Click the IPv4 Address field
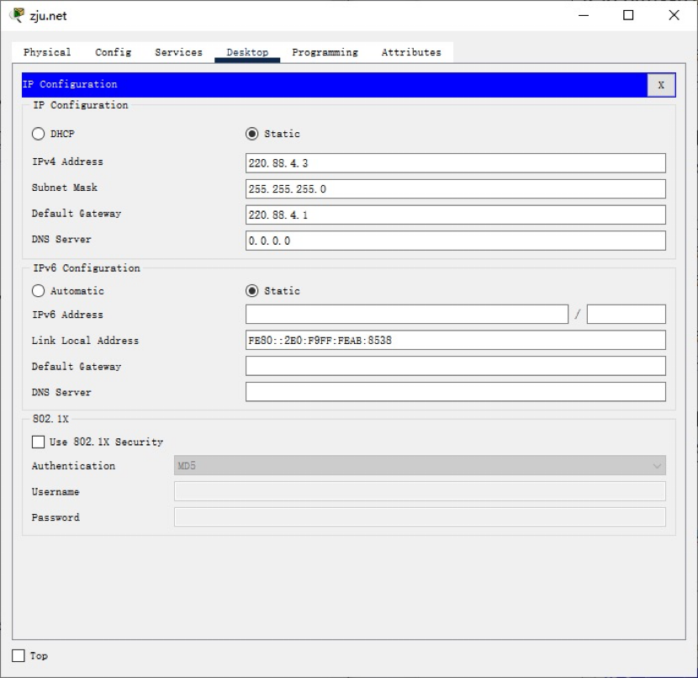The image size is (698, 678). 455,163
